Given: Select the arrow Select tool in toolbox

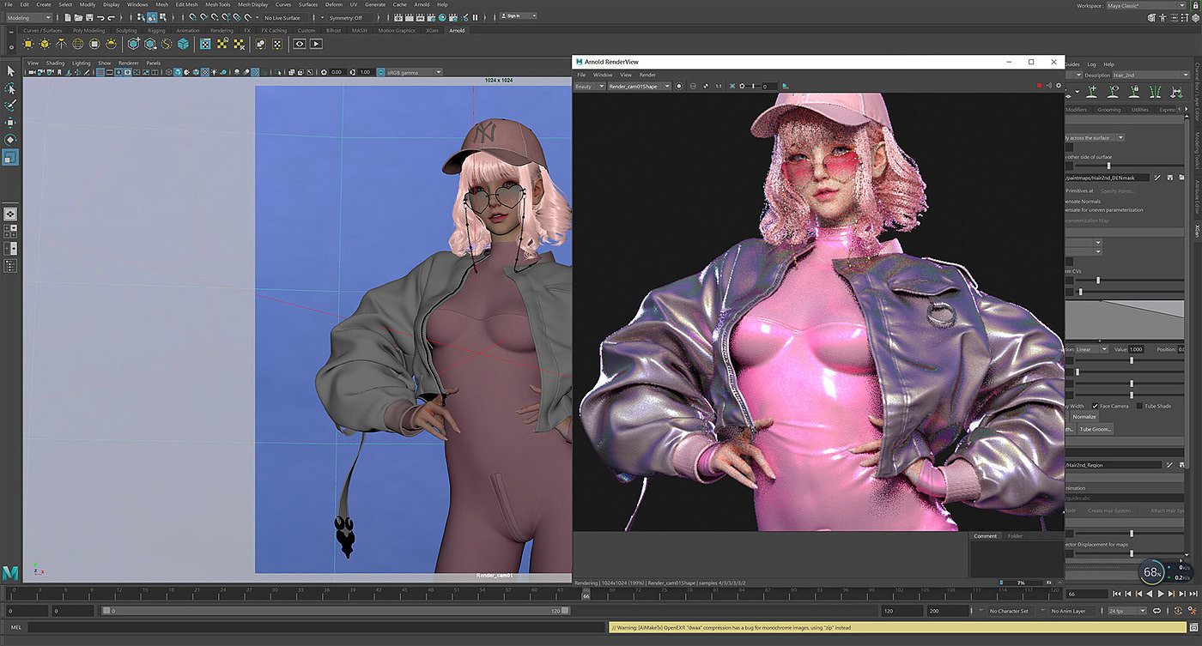Looking at the screenshot, I should (10, 71).
